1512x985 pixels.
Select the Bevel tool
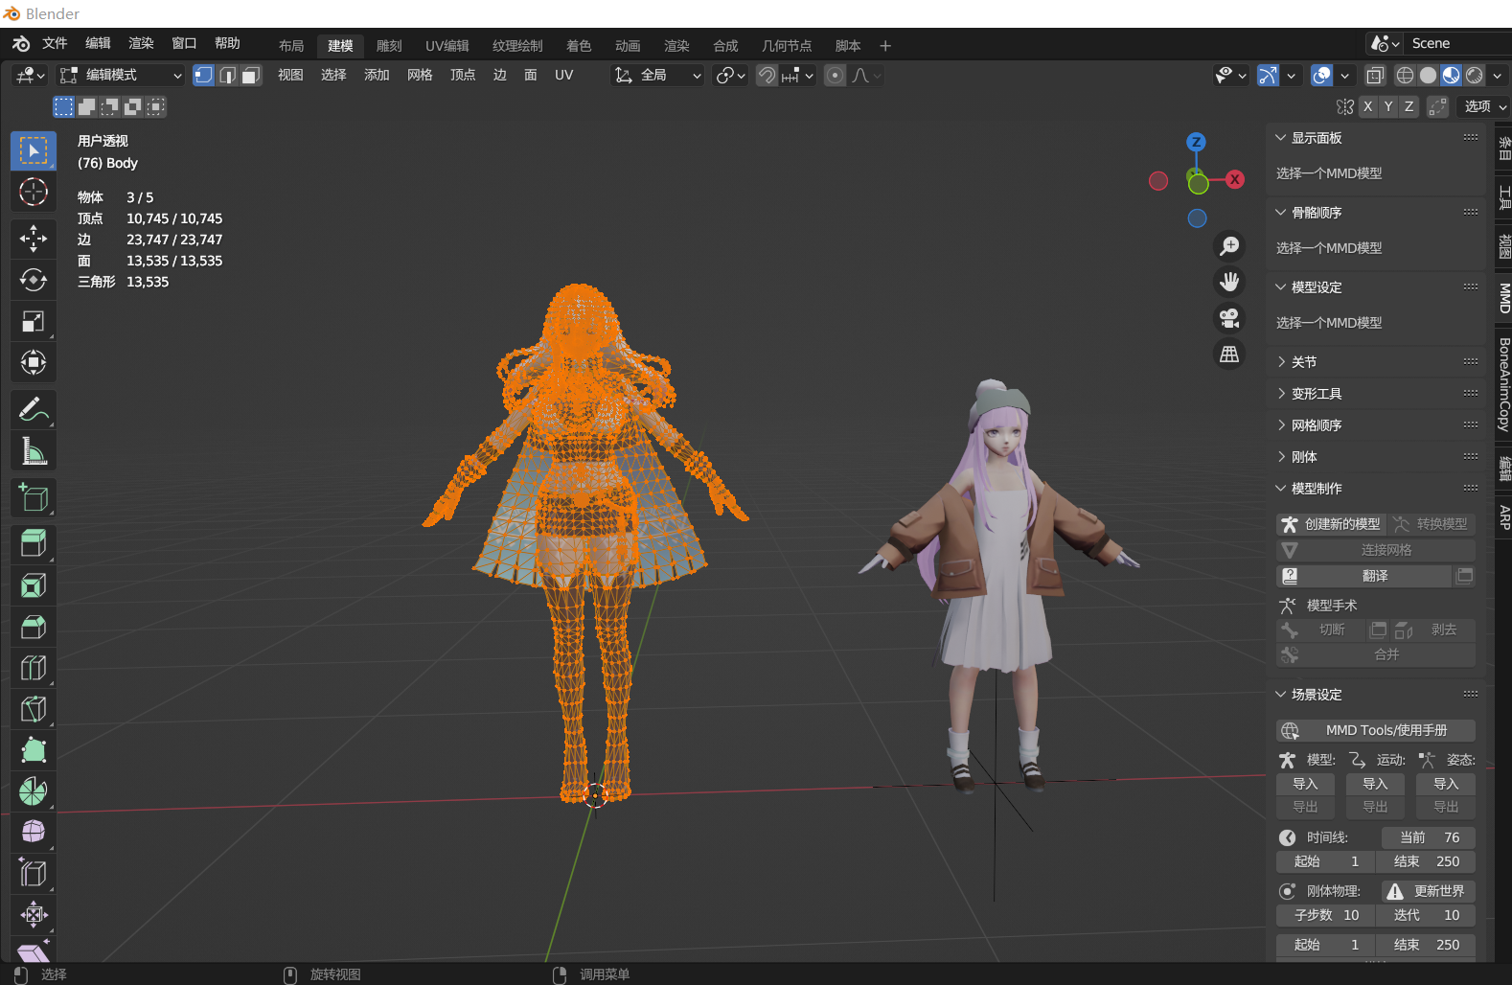tap(34, 626)
